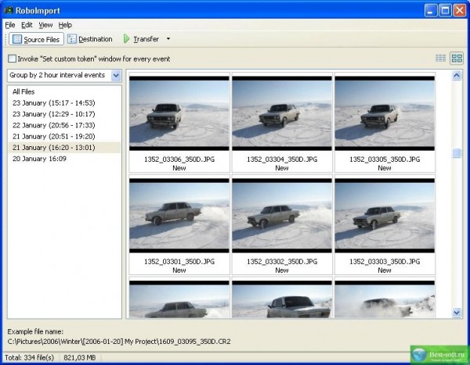Start the Transfer with the green arrow
This screenshot has width=470, height=365.
point(127,39)
